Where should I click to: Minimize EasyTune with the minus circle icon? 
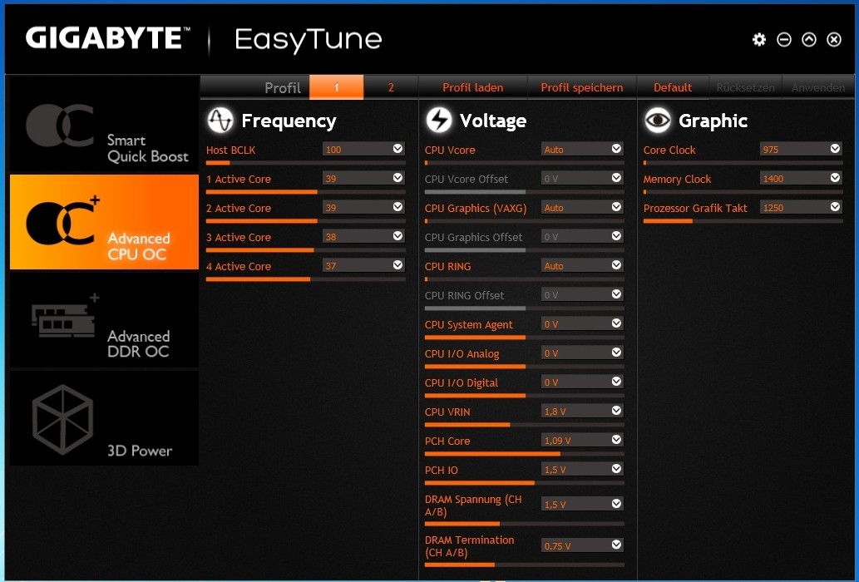[x=784, y=39]
